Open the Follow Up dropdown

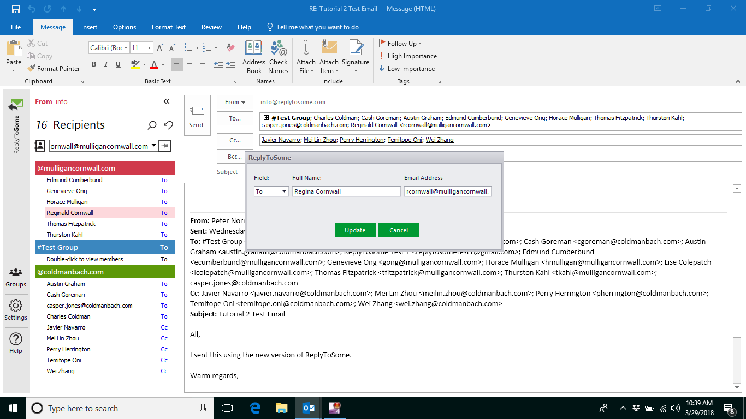click(x=400, y=44)
